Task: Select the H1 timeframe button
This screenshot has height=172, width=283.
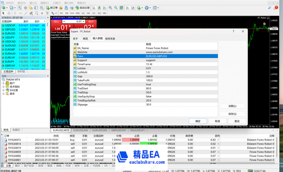Action: coord(83,13)
